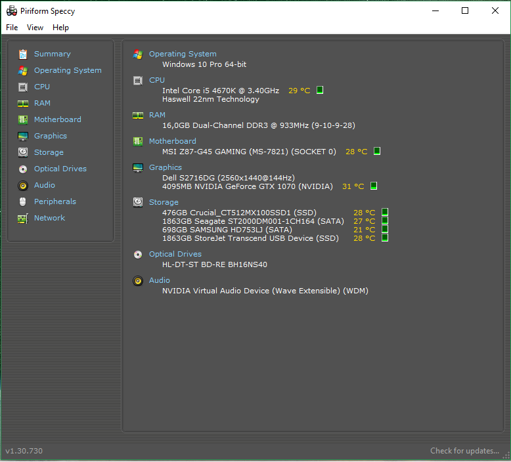Click the CPU chip icon in sidebar
The height and width of the screenshot is (462, 511).
[23, 87]
